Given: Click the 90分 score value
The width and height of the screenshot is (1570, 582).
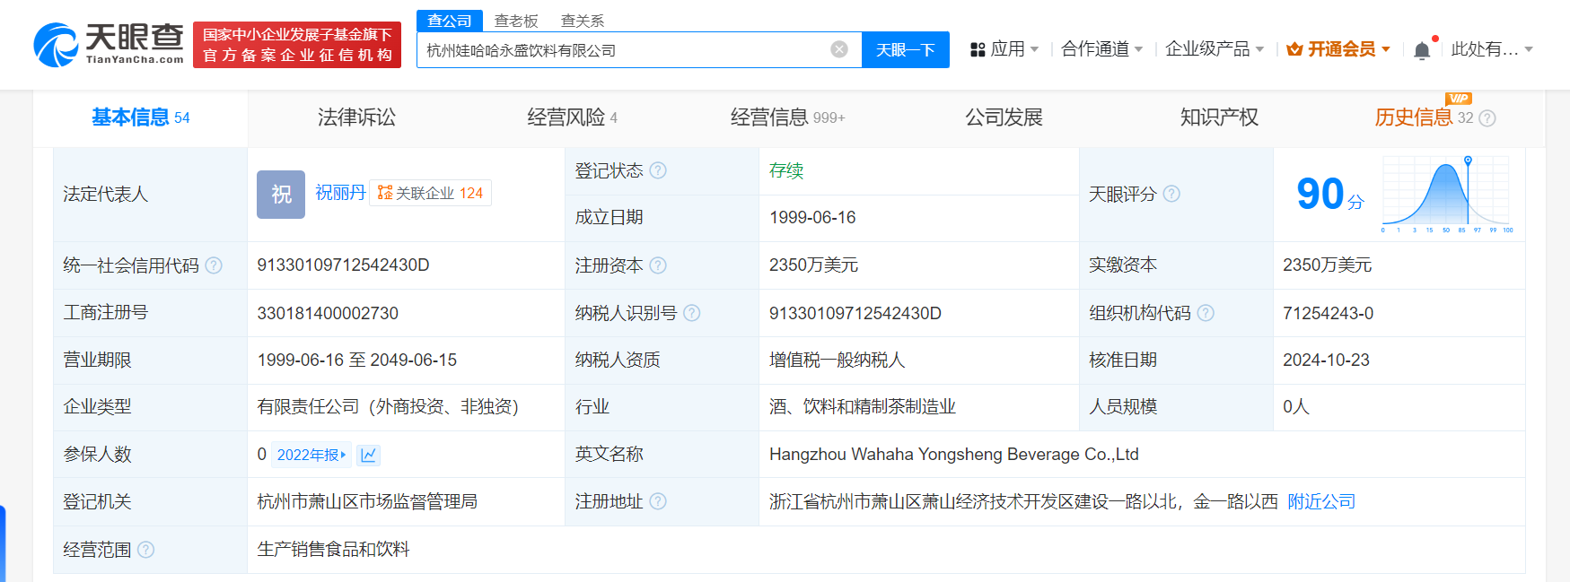Looking at the screenshot, I should point(1330,194).
